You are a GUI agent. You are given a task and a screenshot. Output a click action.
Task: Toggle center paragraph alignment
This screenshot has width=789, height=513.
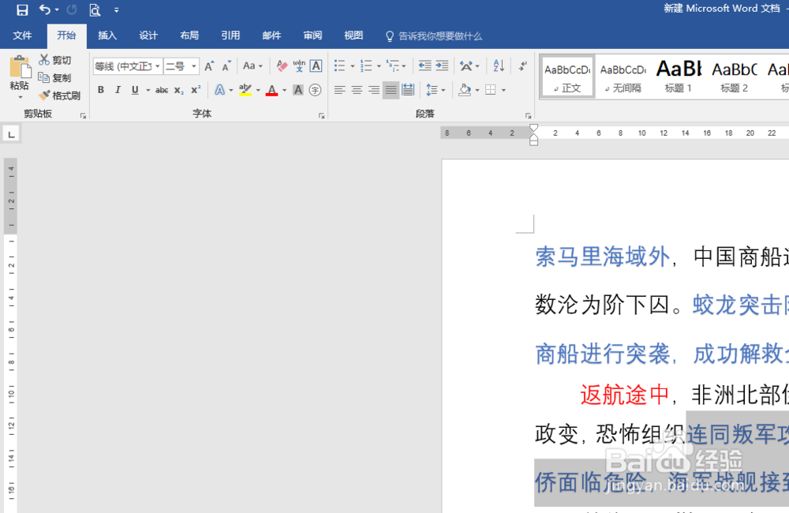pyautogui.click(x=355, y=89)
